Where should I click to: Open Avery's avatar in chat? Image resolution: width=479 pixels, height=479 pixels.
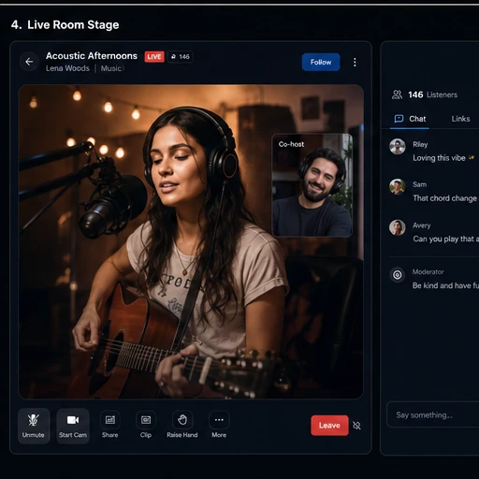[398, 227]
